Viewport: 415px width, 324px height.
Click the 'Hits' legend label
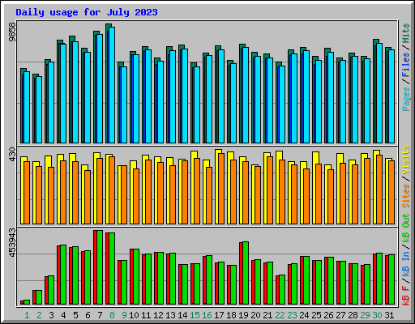pos(406,33)
